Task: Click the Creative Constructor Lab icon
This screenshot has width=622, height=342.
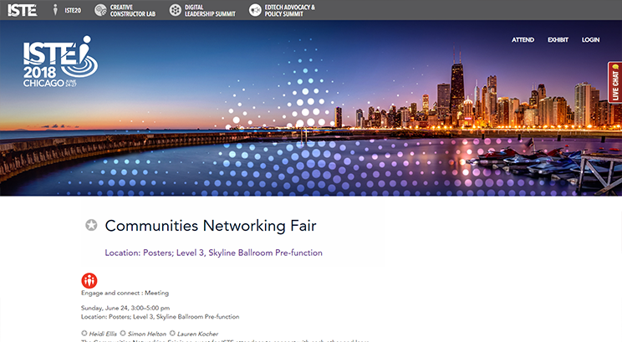Action: [x=100, y=10]
